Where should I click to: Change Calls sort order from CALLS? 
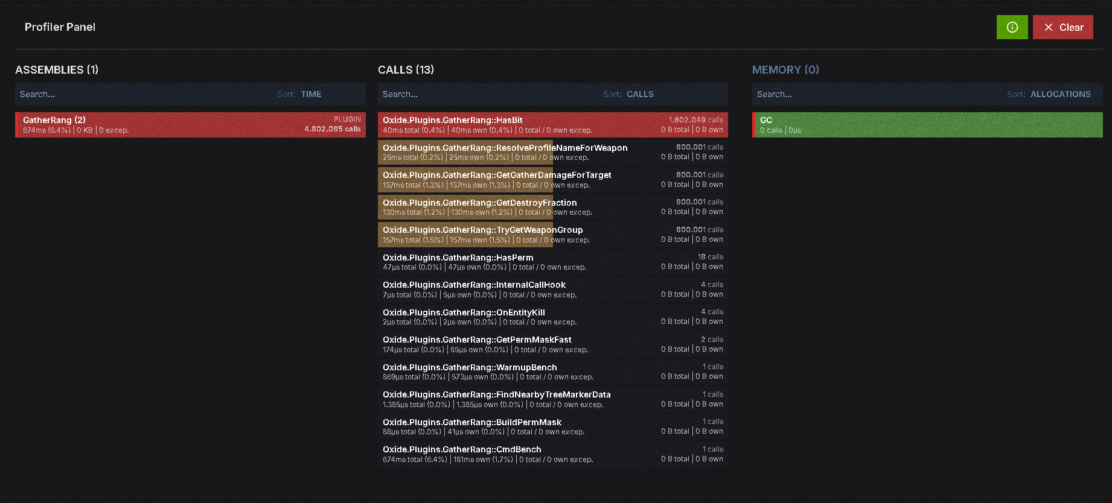640,94
